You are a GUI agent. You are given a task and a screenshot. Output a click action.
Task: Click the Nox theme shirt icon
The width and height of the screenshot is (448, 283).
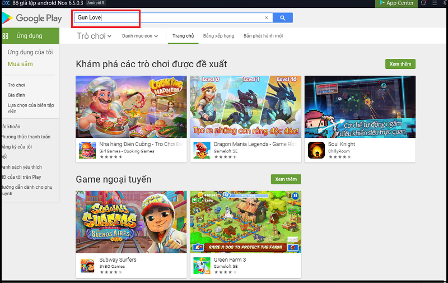[423, 3]
